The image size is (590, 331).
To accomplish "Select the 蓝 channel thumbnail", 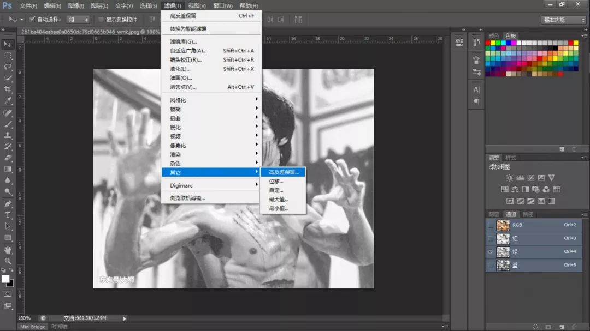I will (503, 265).
